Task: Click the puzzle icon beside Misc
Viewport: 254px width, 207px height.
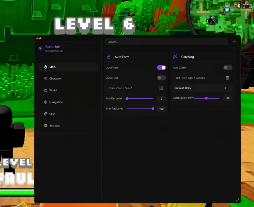Action: click(46, 114)
